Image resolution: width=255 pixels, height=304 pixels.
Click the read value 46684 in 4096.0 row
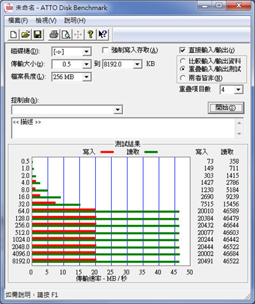231,254
